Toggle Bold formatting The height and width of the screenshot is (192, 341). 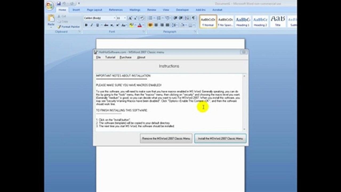tap(86, 25)
